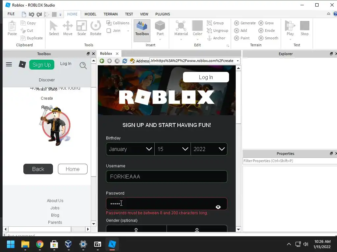
Task: Click the search magnifier in Toolbox page
Action: (x=83, y=65)
